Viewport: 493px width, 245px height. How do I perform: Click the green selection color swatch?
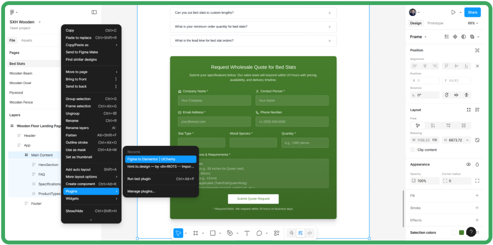click(462, 233)
